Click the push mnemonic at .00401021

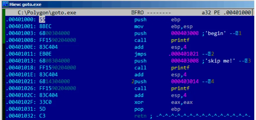140,81
